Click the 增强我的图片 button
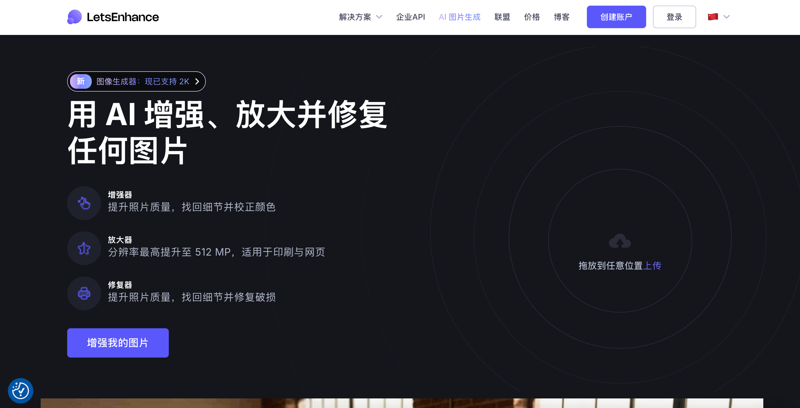Image resolution: width=800 pixels, height=408 pixels. [118, 343]
